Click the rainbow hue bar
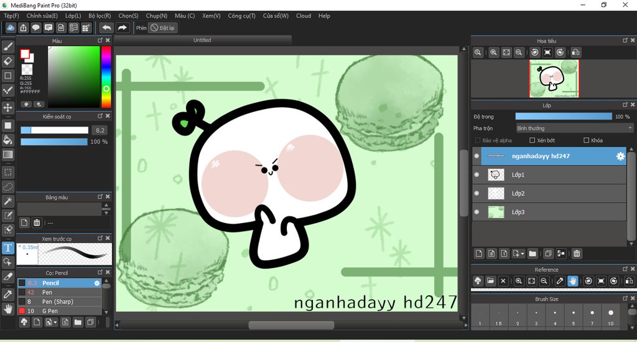Screen dimensions: 637x342 tap(106, 77)
